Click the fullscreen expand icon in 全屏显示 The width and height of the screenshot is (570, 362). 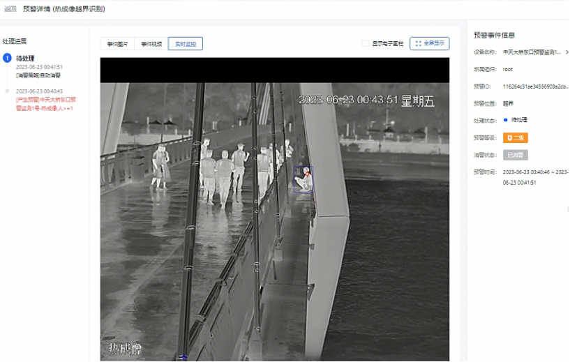(419, 43)
